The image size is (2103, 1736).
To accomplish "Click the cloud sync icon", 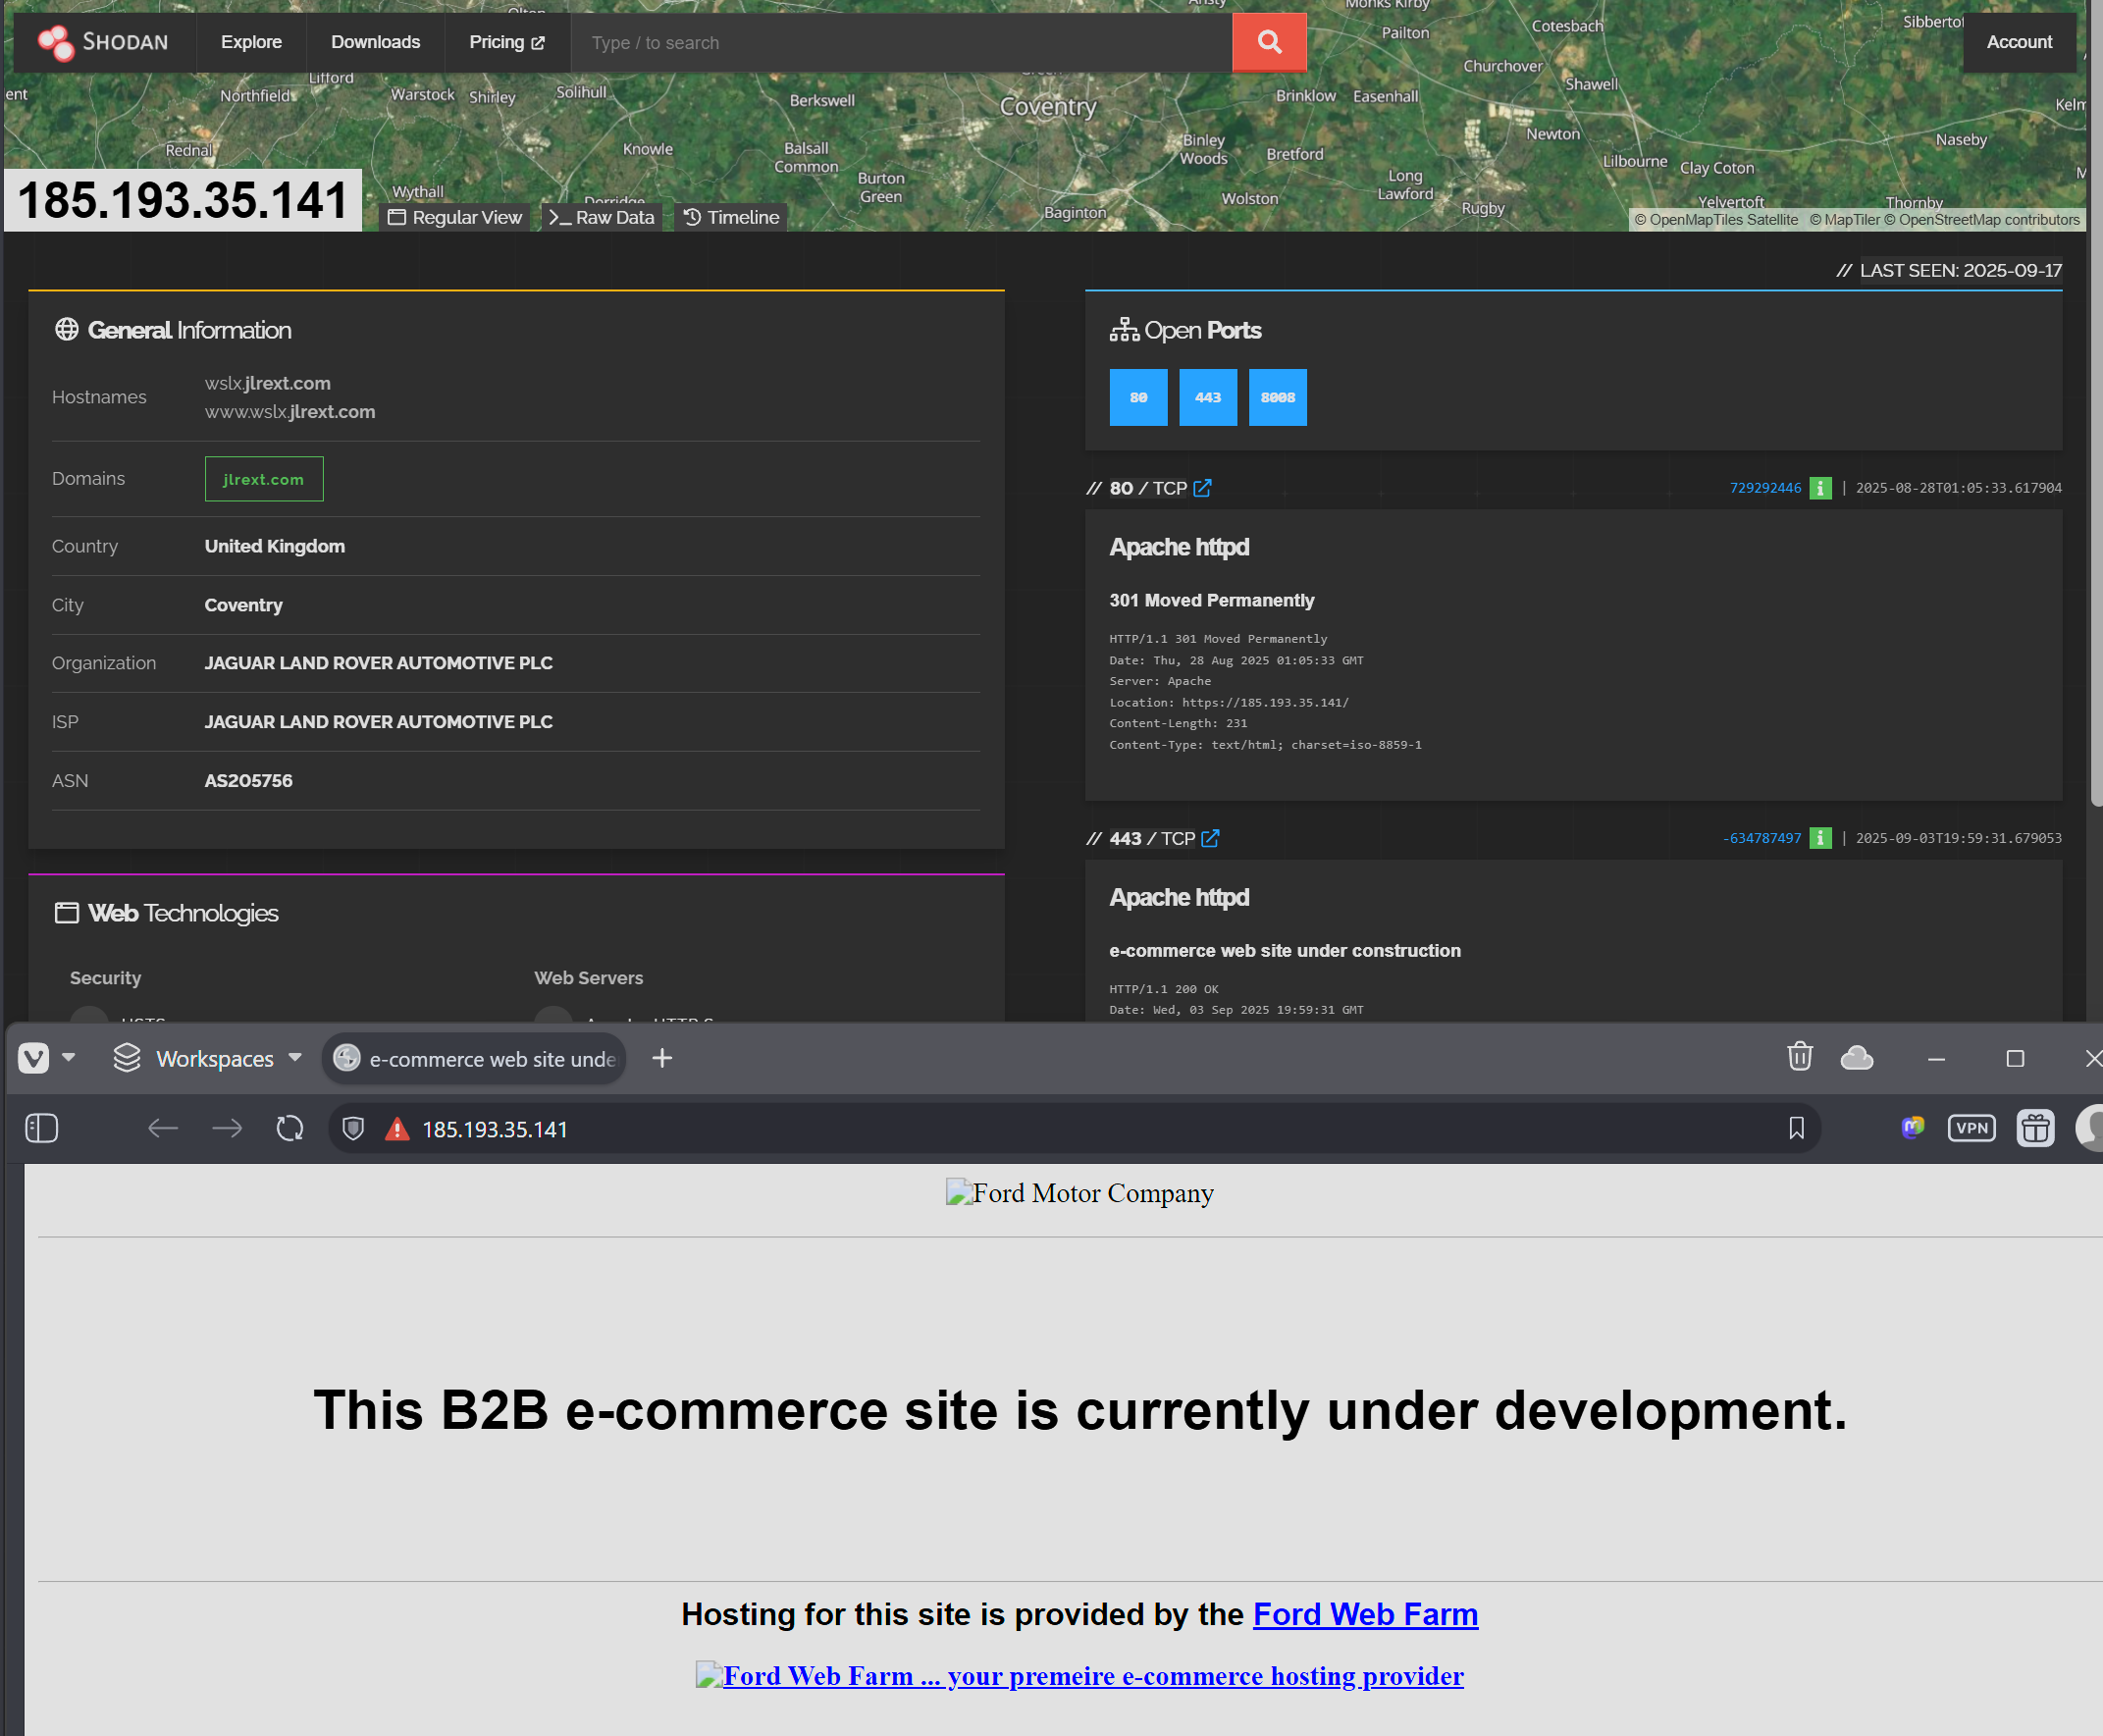I will (1856, 1057).
